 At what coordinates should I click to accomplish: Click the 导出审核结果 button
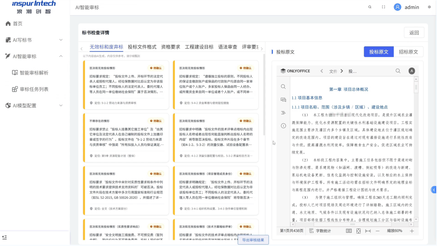tap(253, 240)
